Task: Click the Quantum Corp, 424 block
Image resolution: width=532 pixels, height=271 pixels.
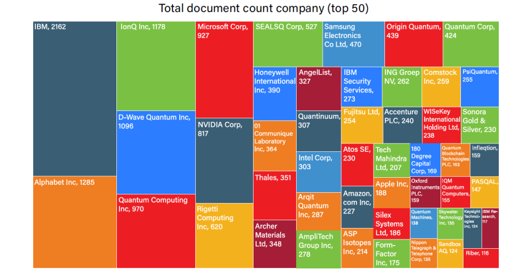Action: click(471, 44)
